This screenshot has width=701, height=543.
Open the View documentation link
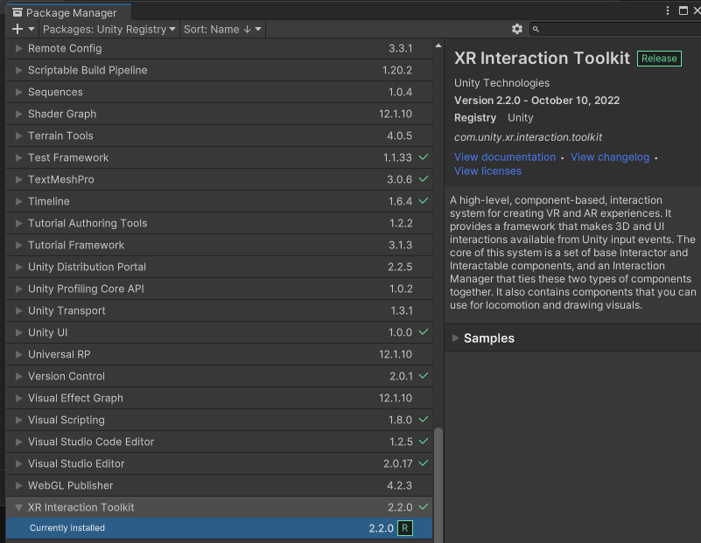504,157
